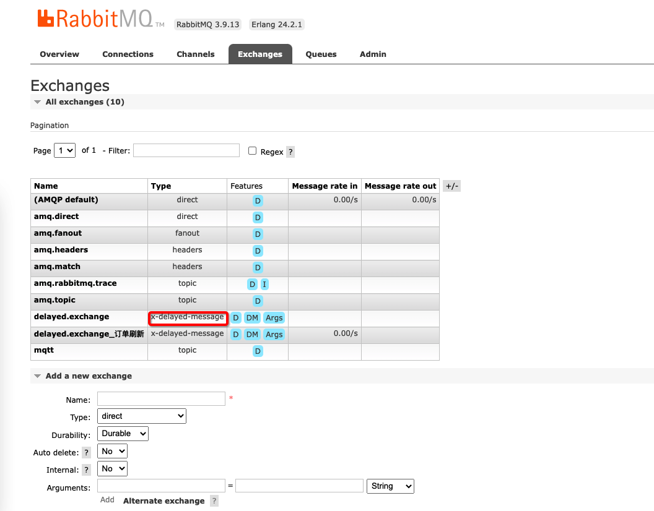Open the Alternate exchange help icon
This screenshot has height=511, width=654.
(214, 501)
